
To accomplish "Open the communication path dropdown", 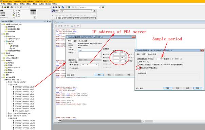I will click(91, 11).
